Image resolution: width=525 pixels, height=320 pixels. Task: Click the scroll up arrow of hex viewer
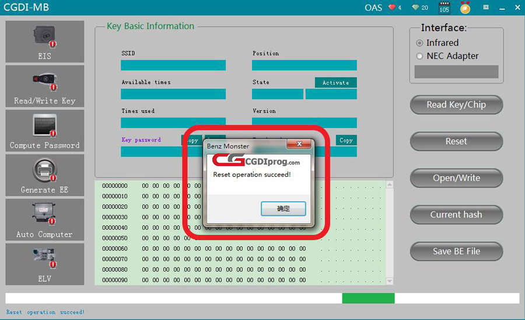tap(390, 184)
